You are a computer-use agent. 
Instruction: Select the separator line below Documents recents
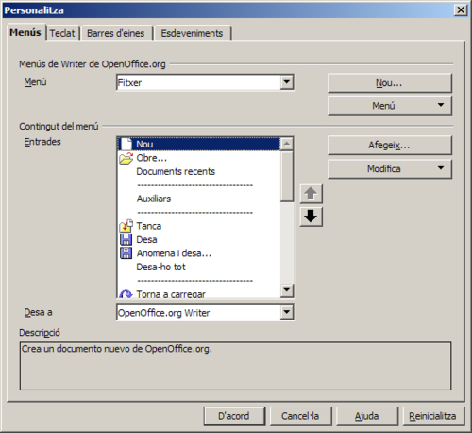pyautogui.click(x=199, y=185)
